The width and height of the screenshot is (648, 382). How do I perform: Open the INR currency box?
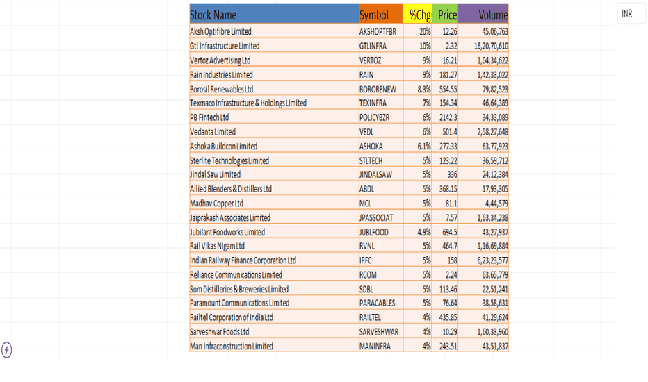(x=631, y=14)
